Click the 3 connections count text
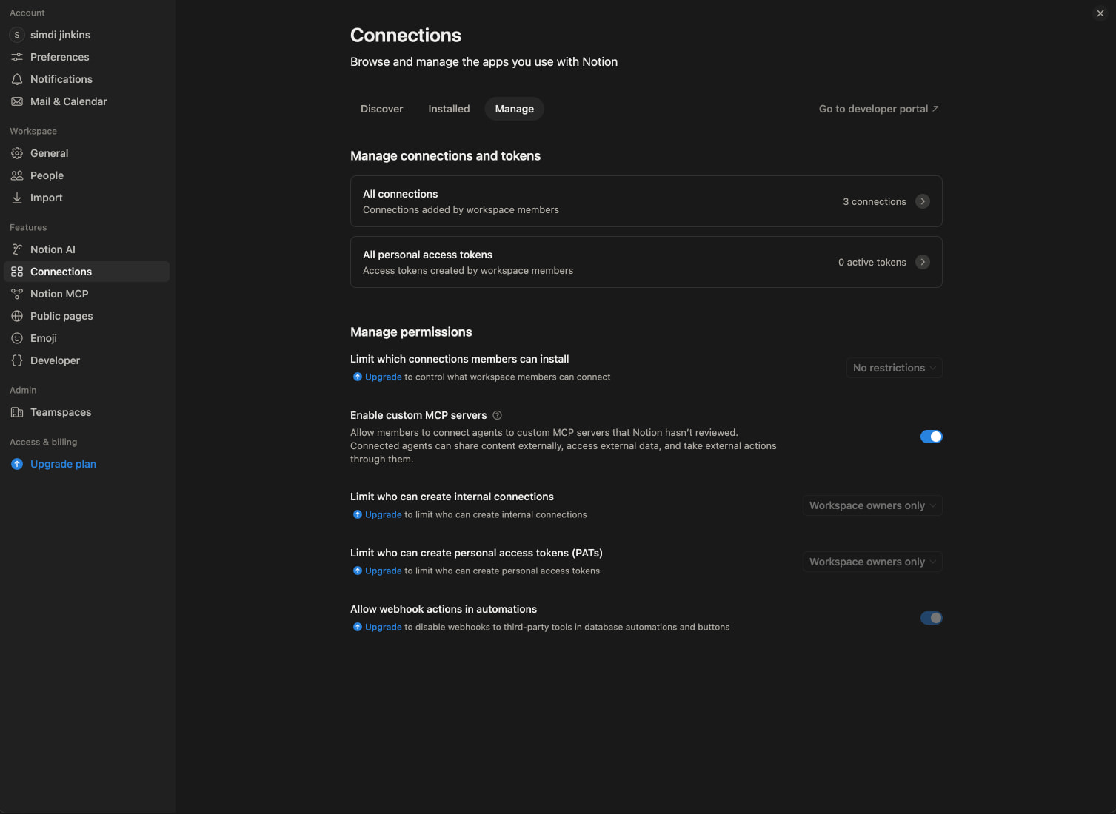 click(875, 201)
